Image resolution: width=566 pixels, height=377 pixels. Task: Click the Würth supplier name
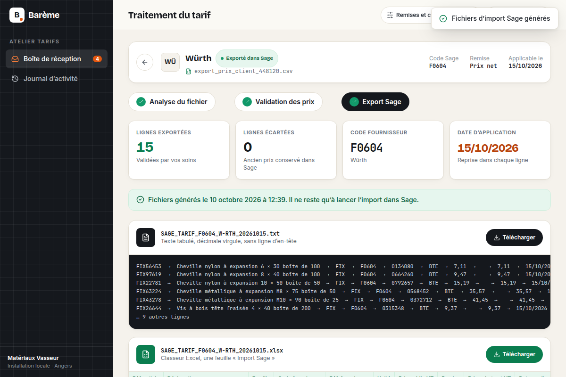click(199, 58)
